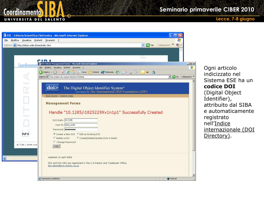Click the doi-admin@cnri.reston.va.us email link
This screenshot has height=198, width=264.
click(x=63, y=166)
